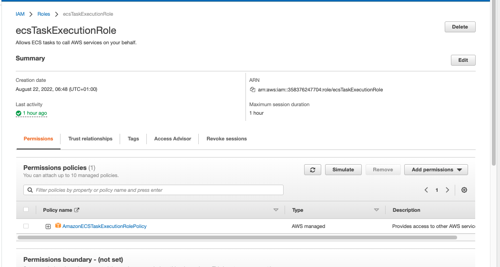Screen dimensions: 500x267
Task: Select all policies checkbox in header
Action: [x=26, y=209]
